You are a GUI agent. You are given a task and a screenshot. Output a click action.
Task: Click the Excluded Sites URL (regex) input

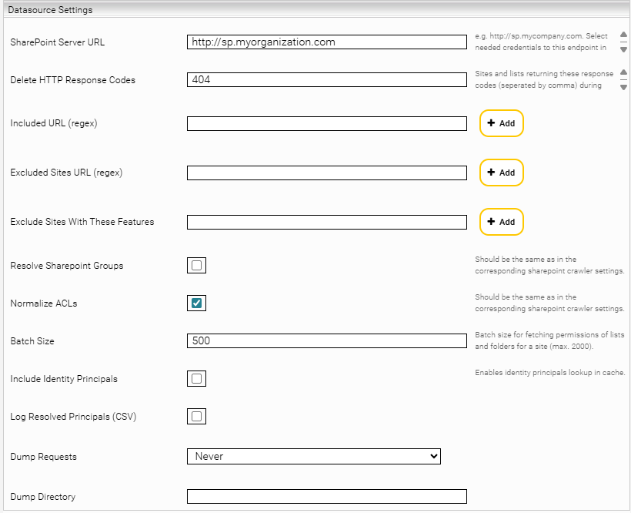[x=326, y=173]
